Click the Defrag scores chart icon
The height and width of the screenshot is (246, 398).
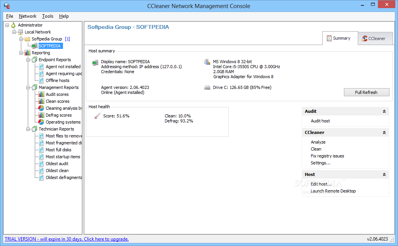[x=41, y=115]
